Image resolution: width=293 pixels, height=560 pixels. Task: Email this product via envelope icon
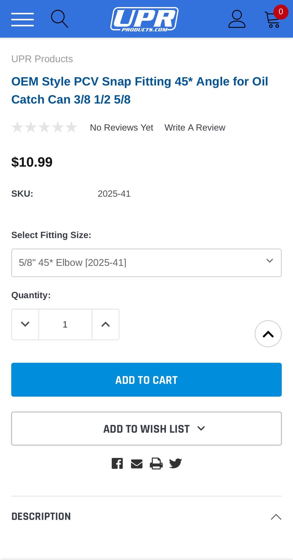tap(137, 464)
